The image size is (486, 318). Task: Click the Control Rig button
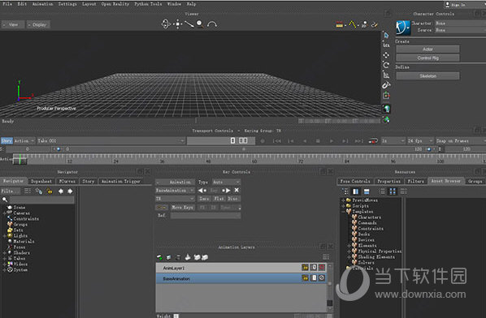[427, 58]
